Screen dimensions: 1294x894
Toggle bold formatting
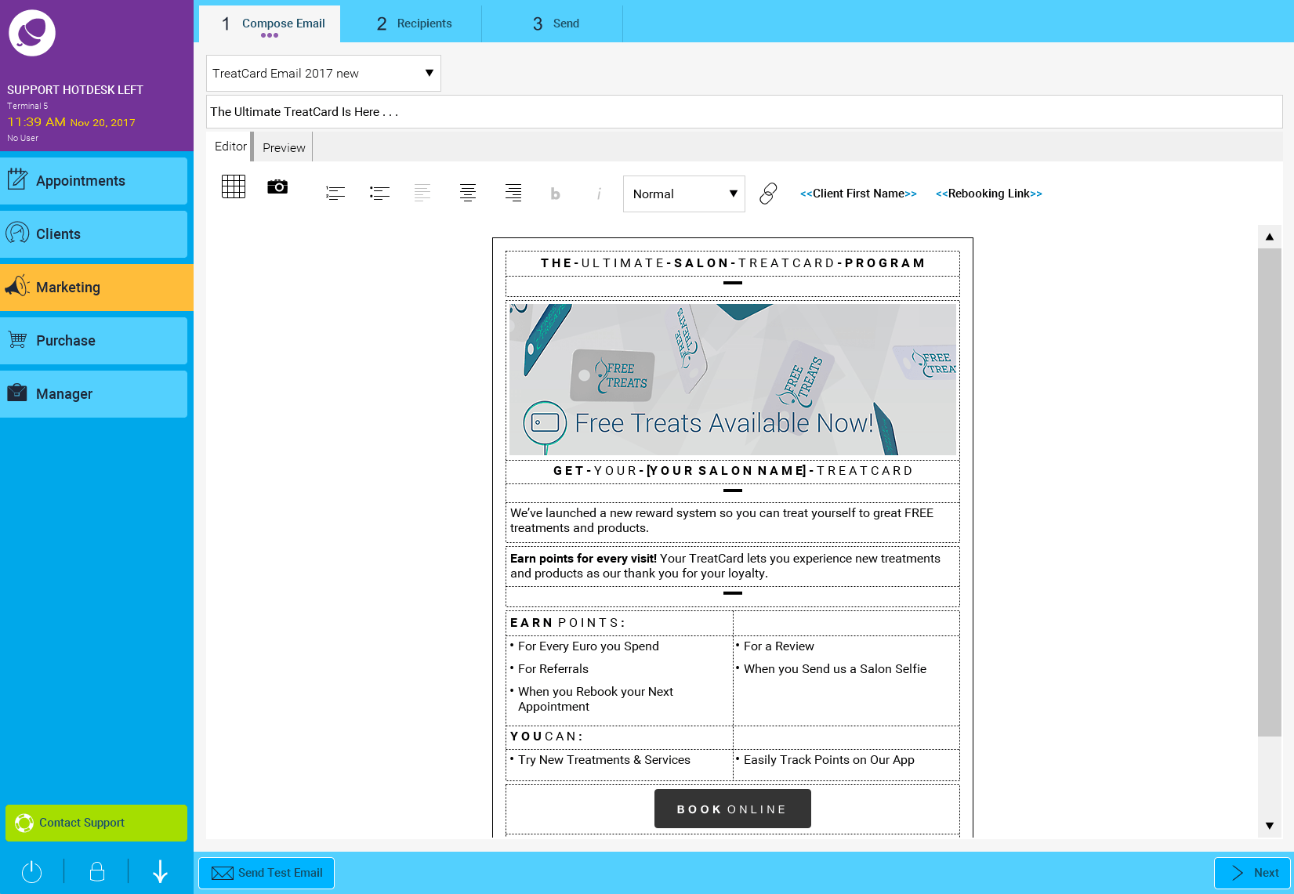[x=556, y=193]
